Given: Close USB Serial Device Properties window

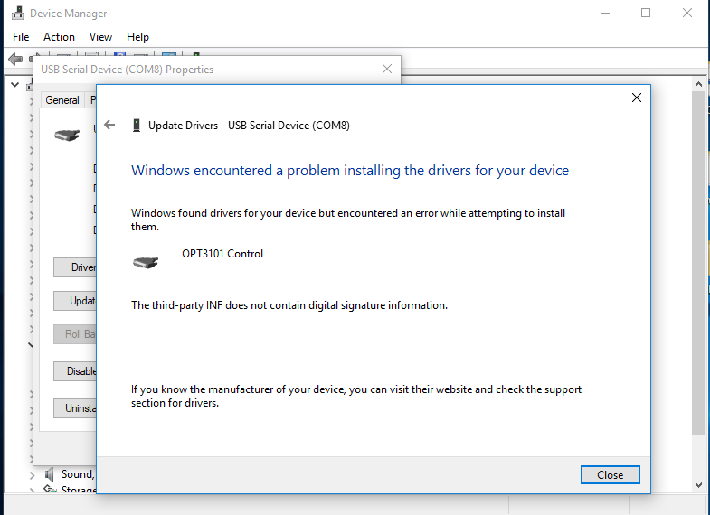Looking at the screenshot, I should click(387, 69).
